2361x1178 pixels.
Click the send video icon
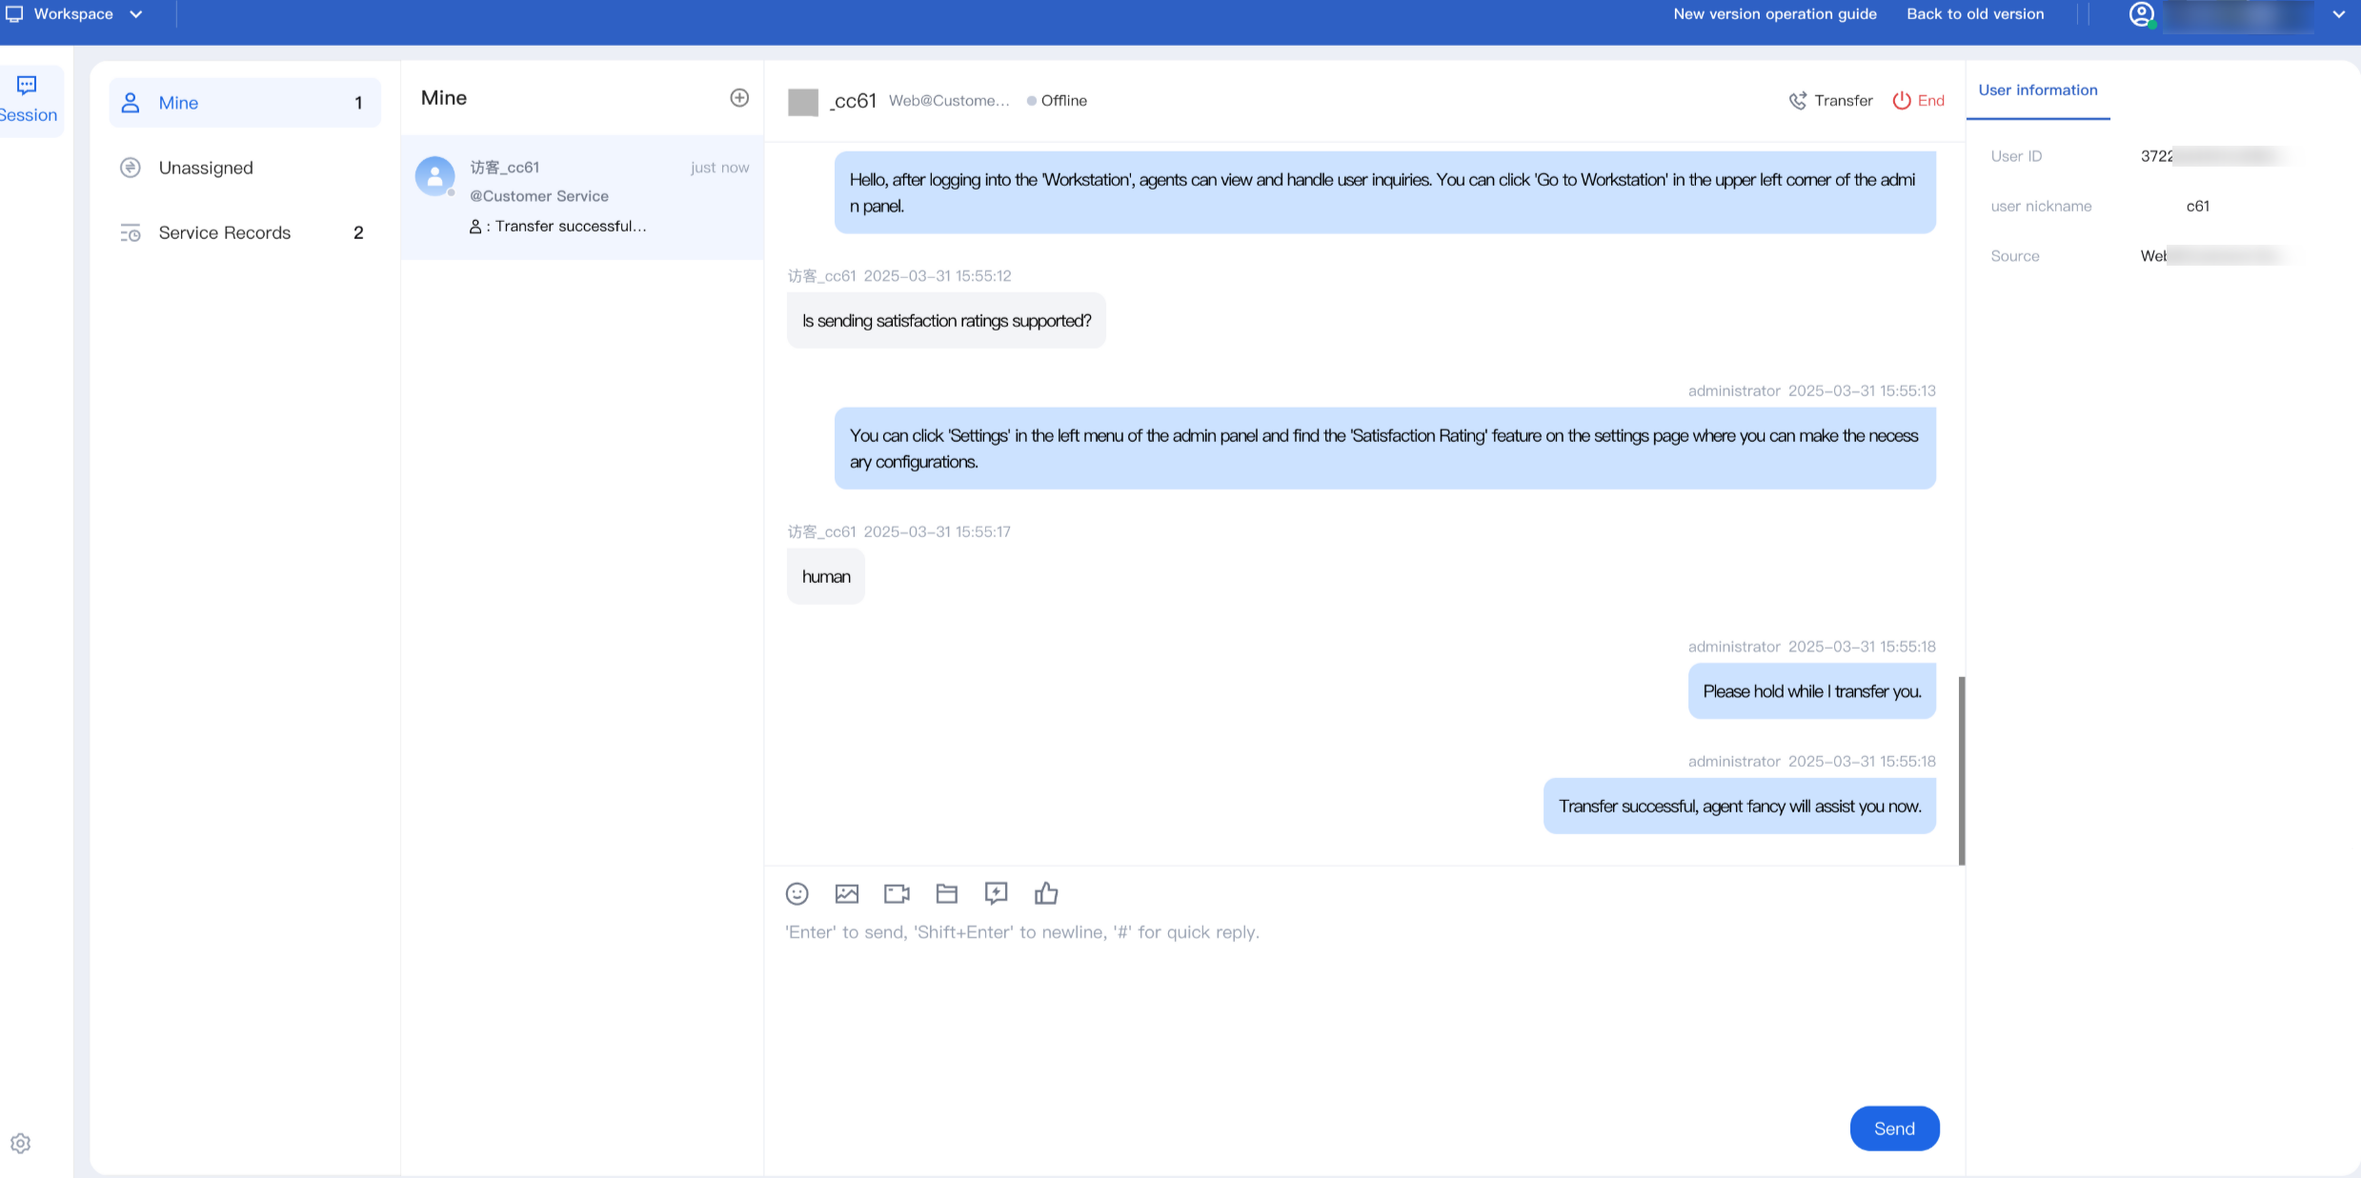point(897,893)
